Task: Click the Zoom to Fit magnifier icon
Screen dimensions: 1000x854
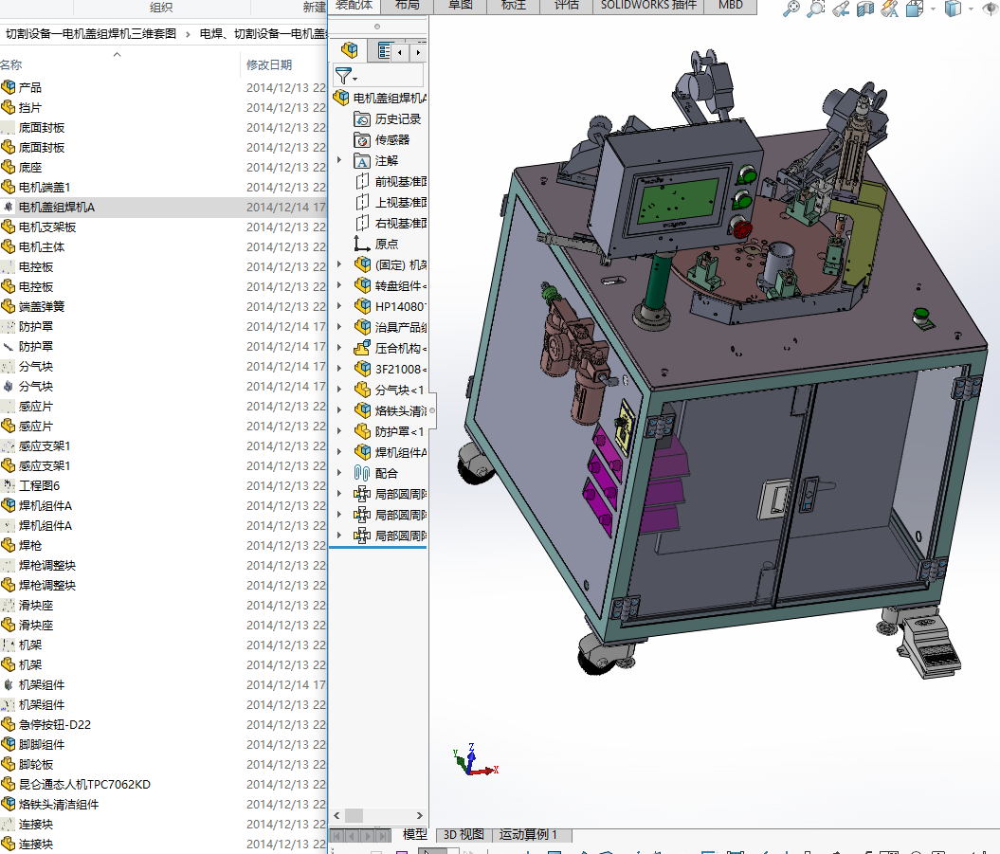Action: 791,9
